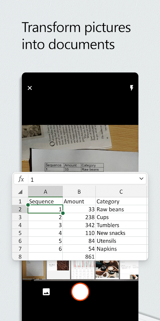Click the fx function icon
Viewport: 160px width, 321px height.
click(x=21, y=179)
